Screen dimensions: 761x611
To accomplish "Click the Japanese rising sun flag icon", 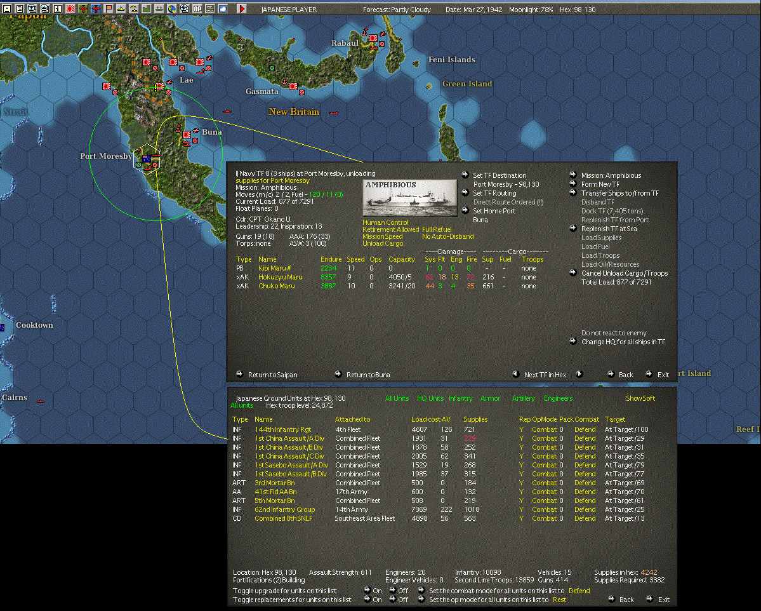I will [70, 9].
